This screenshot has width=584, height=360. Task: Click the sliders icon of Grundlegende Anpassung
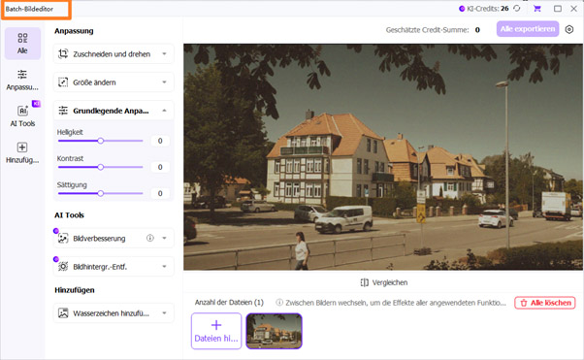[63, 111]
